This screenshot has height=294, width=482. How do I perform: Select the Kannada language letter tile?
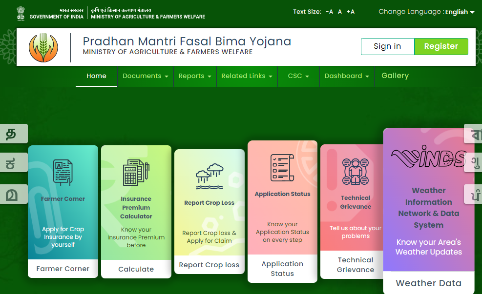tap(14, 163)
